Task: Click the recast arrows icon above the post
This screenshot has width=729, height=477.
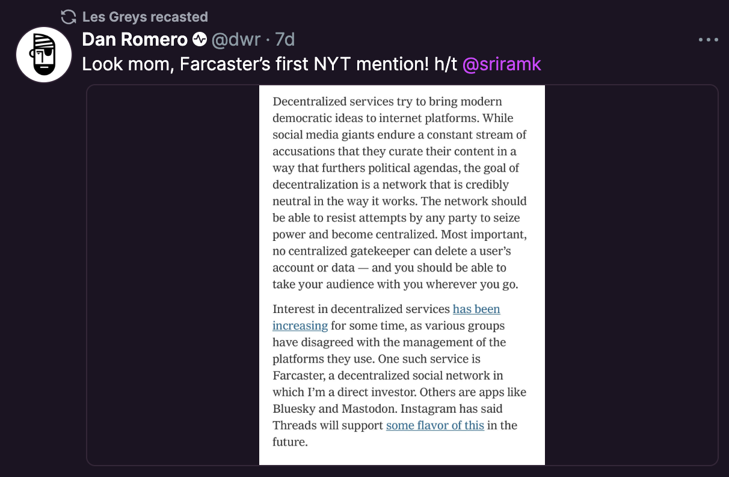Action: [69, 17]
